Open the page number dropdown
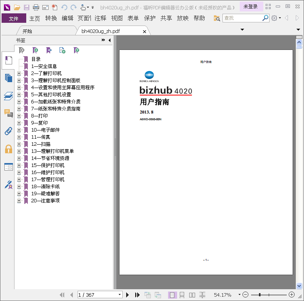 pyautogui.click(x=119, y=295)
